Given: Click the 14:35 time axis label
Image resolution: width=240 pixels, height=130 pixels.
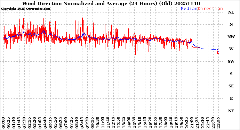Looking at the screenshot, I should click(134, 123).
